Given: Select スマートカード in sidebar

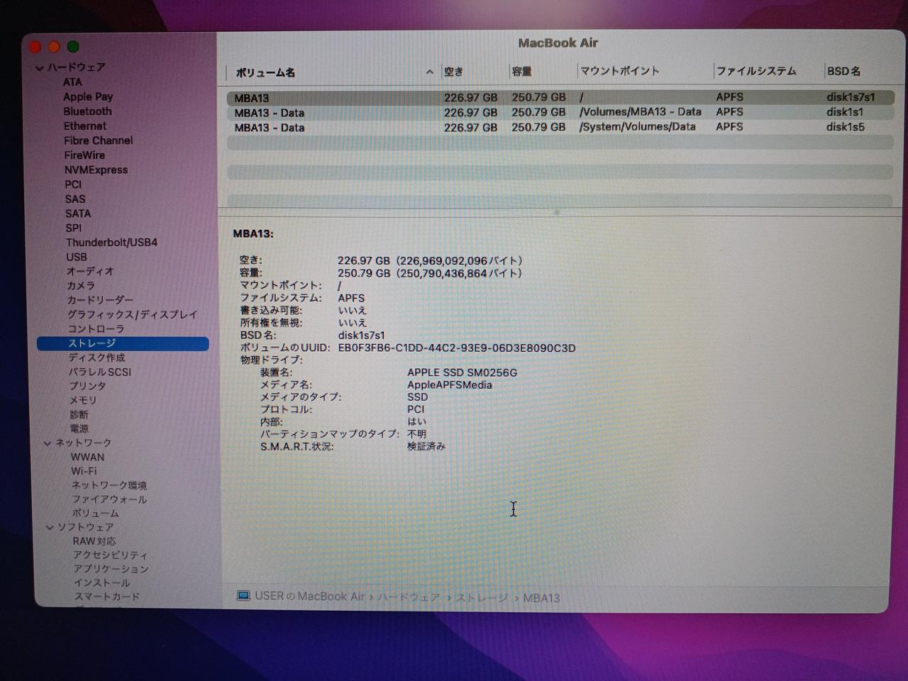Looking at the screenshot, I should pos(107,597).
